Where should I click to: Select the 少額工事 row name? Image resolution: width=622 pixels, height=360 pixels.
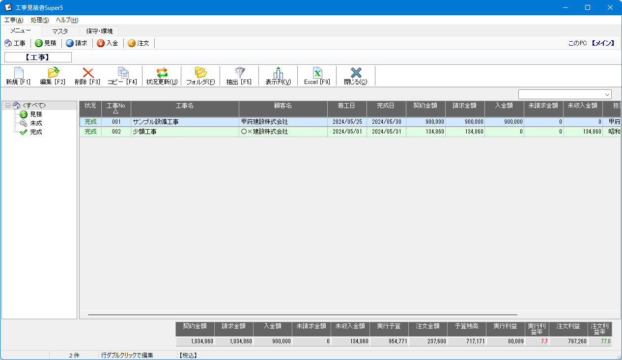tap(144, 132)
